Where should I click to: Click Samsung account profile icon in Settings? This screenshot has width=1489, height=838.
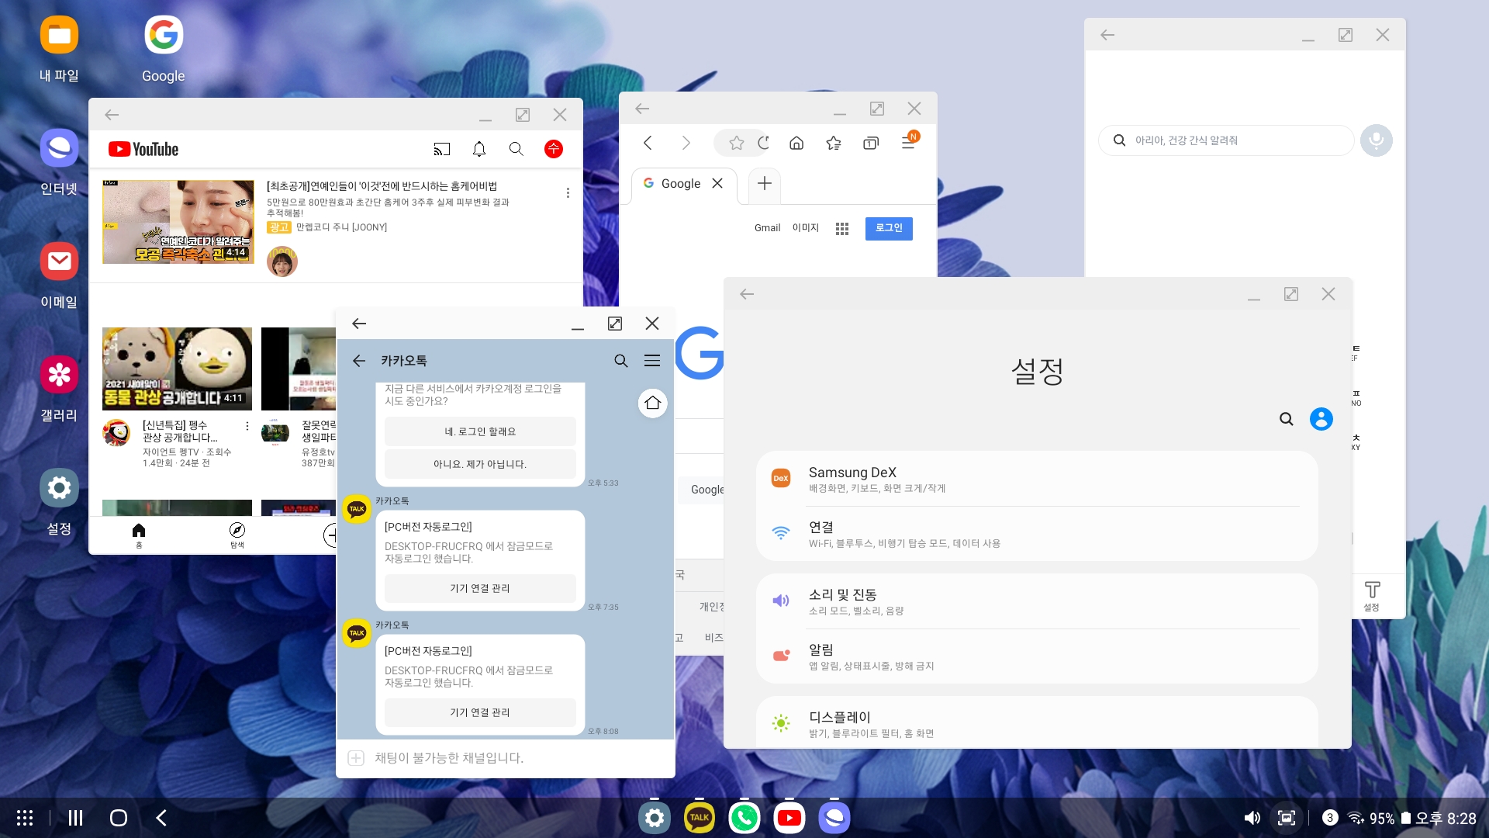coord(1321,419)
